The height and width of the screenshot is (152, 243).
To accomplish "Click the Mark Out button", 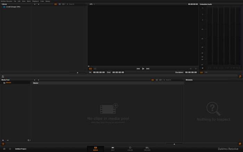I will pyautogui.click(x=196, y=69).
